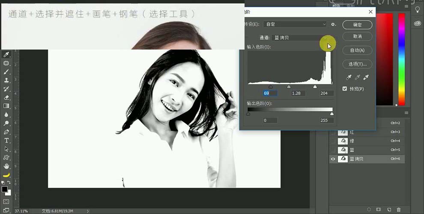
Task: Click the input highlight slider handle
Action: [315, 87]
